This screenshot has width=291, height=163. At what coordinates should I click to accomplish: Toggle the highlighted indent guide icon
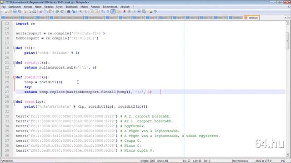tap(113, 11)
